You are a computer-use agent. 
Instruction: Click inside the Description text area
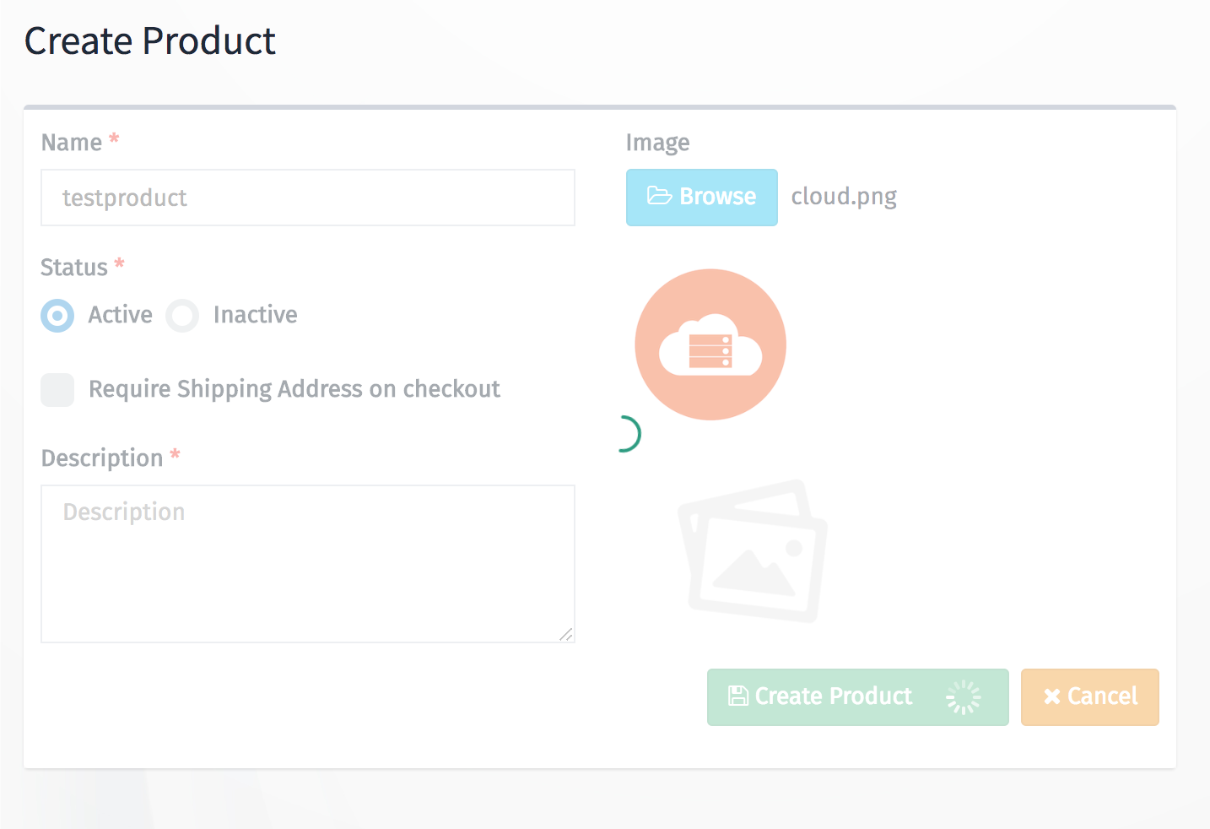click(x=308, y=564)
